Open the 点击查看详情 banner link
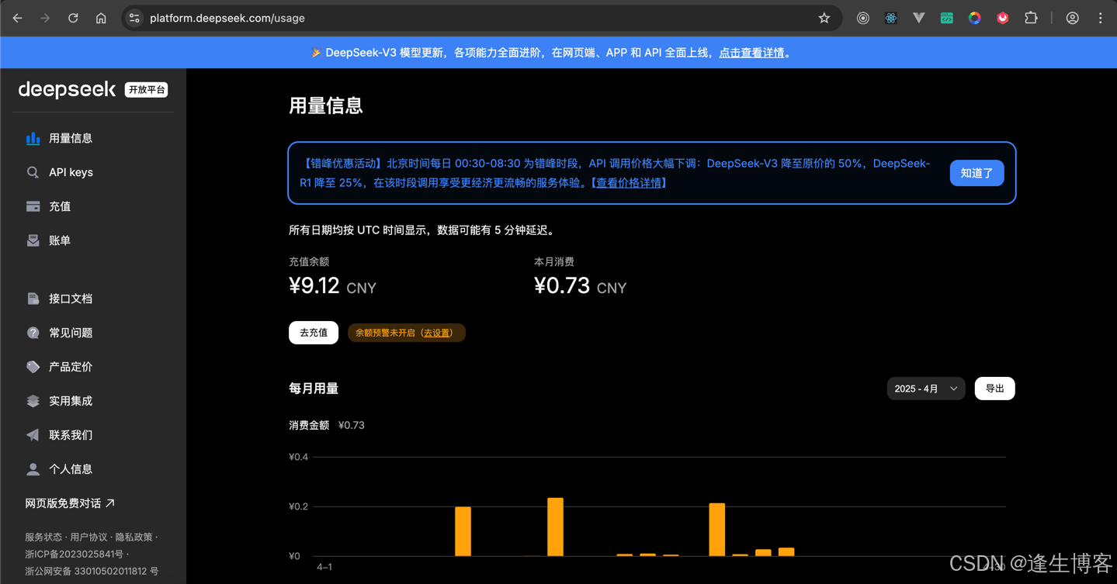1117x584 pixels. pos(751,53)
